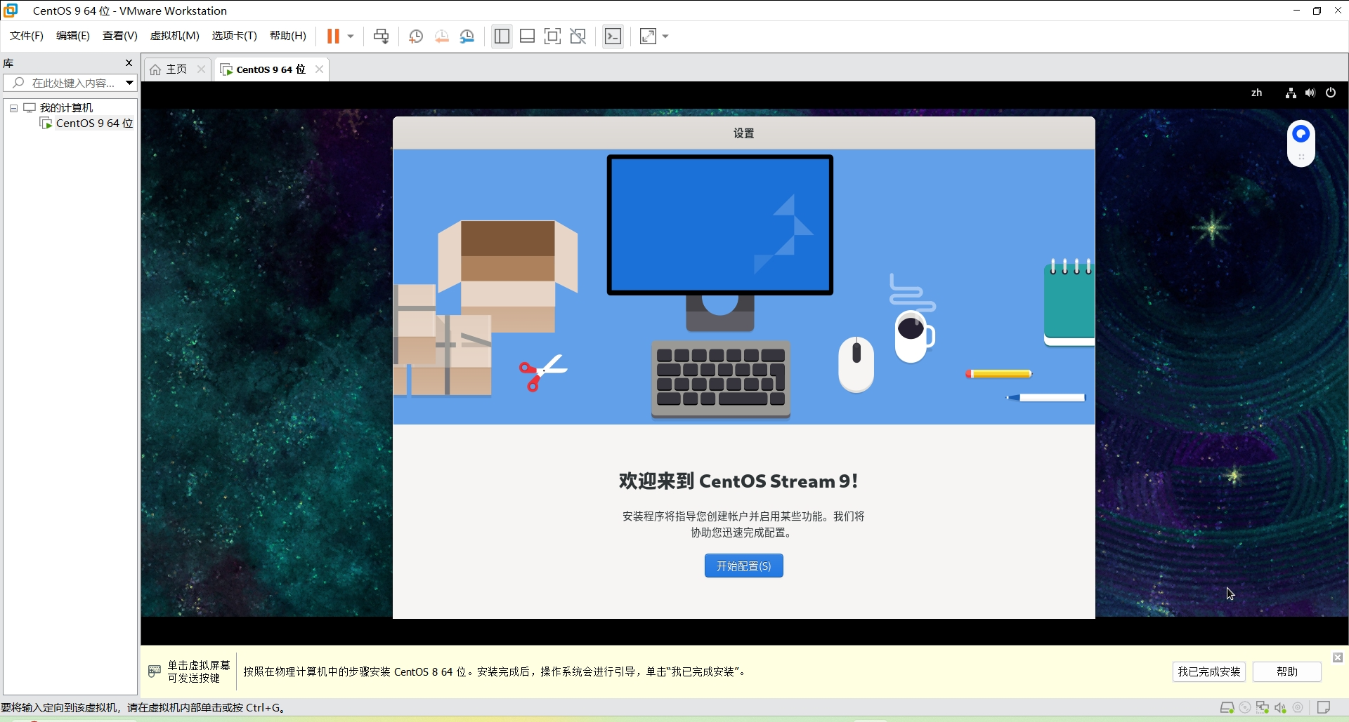1349x722 pixels.
Task: Click the guest network status icon
Action: click(1291, 93)
